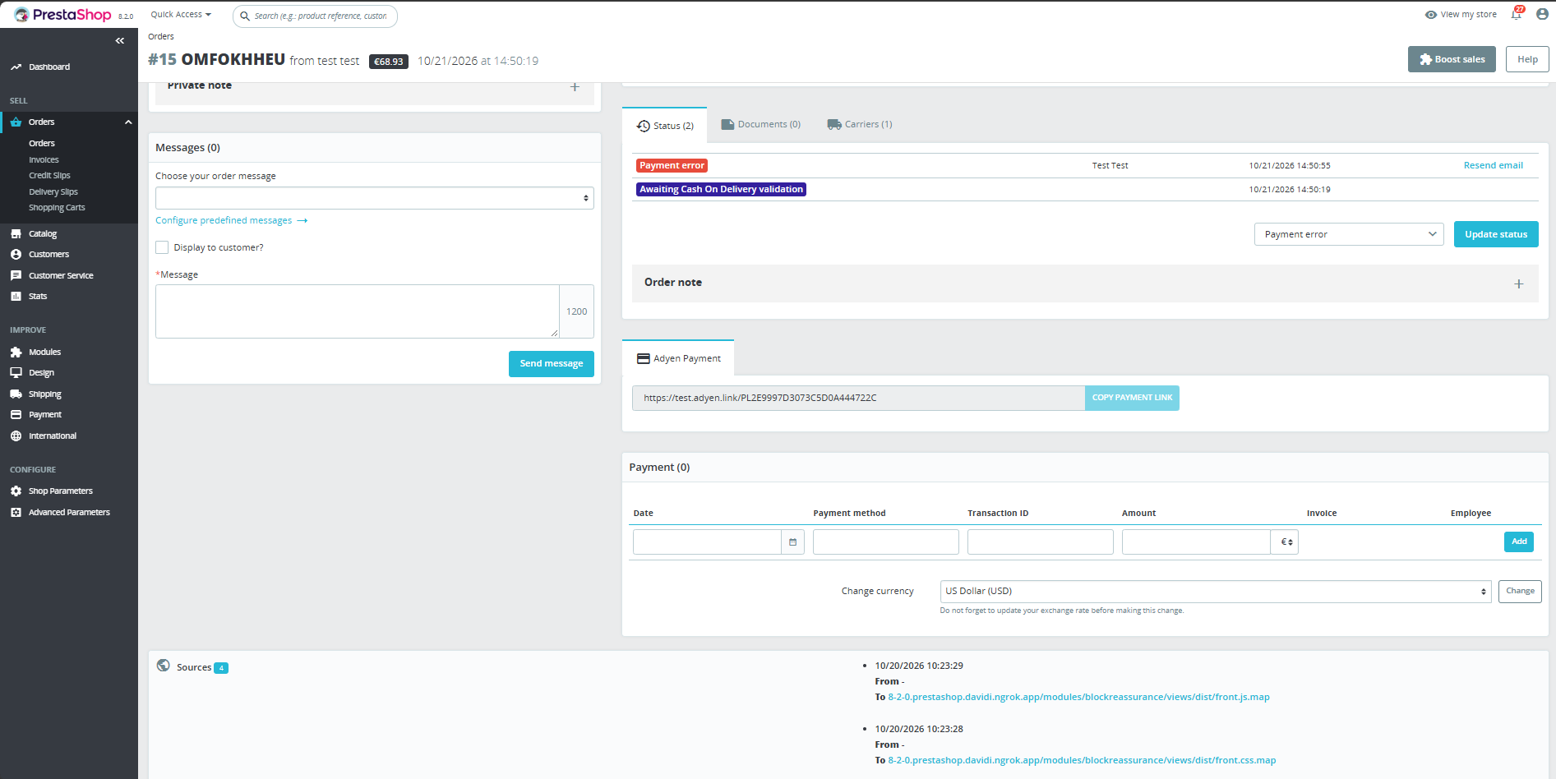The width and height of the screenshot is (1556, 779).
Task: Open Configure predefined messages link
Action: pyautogui.click(x=231, y=221)
